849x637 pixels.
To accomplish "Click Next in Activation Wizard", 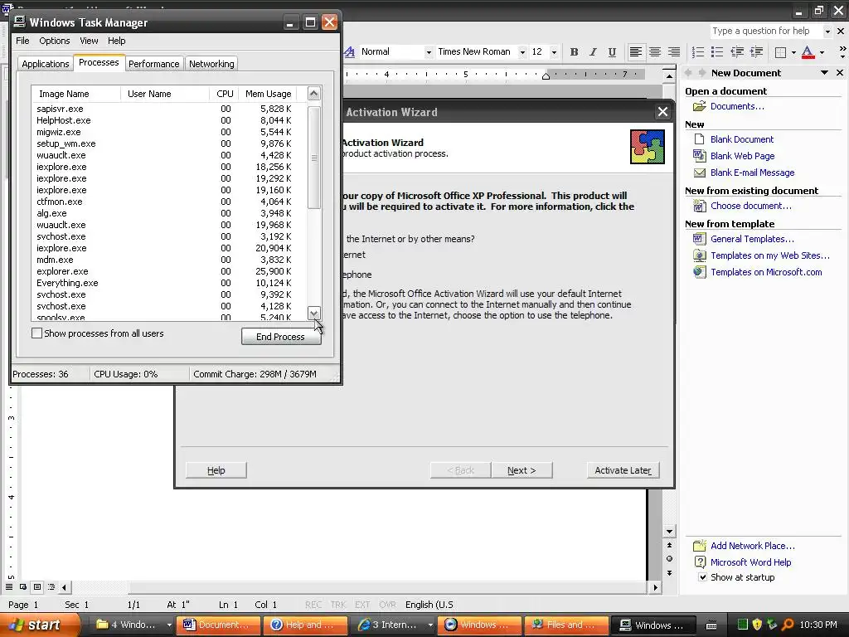I will (x=522, y=470).
